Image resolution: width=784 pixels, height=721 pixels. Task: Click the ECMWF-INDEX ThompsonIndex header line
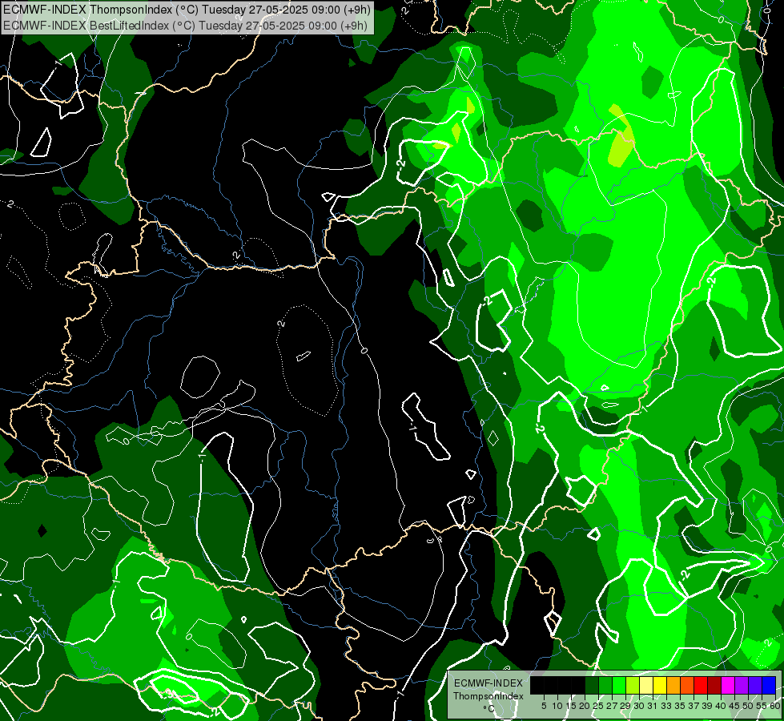pyautogui.click(x=187, y=10)
